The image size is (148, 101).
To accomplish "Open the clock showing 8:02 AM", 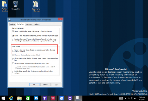I will pos(142,98).
